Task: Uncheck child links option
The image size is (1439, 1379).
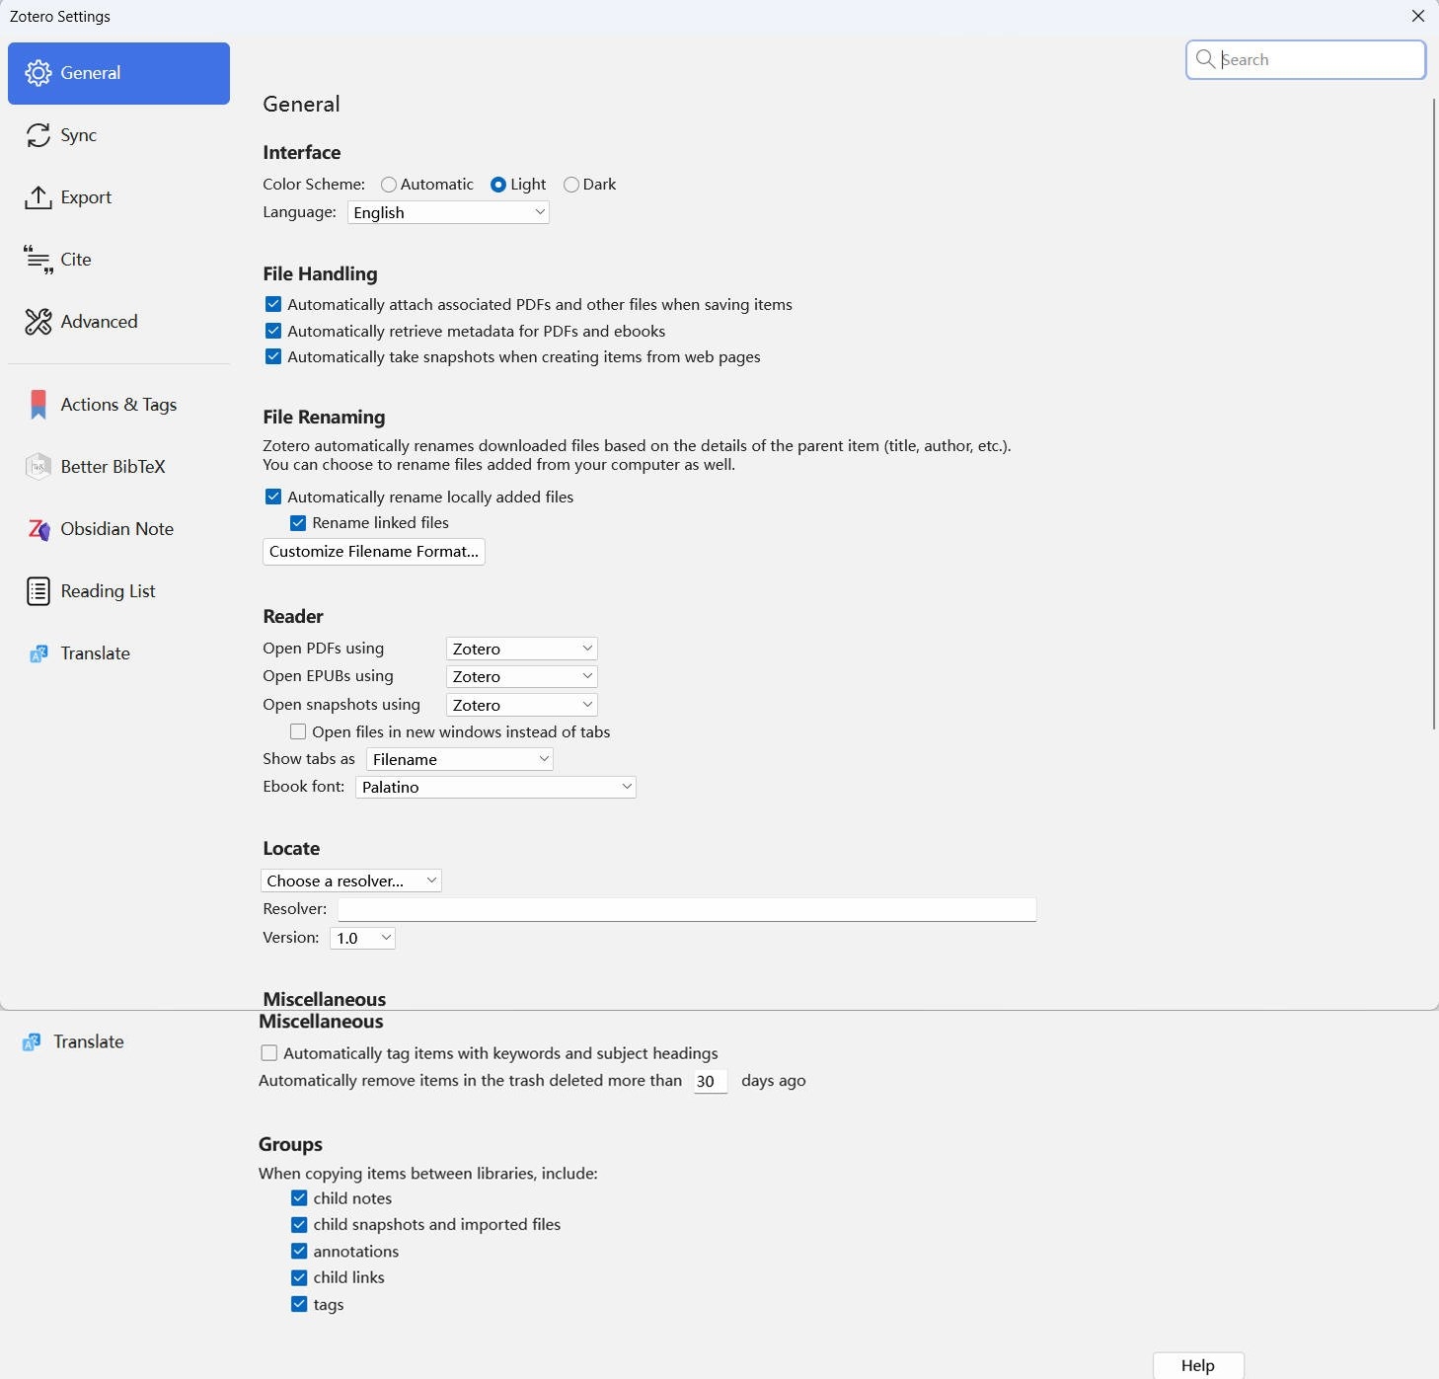Action: click(299, 1277)
